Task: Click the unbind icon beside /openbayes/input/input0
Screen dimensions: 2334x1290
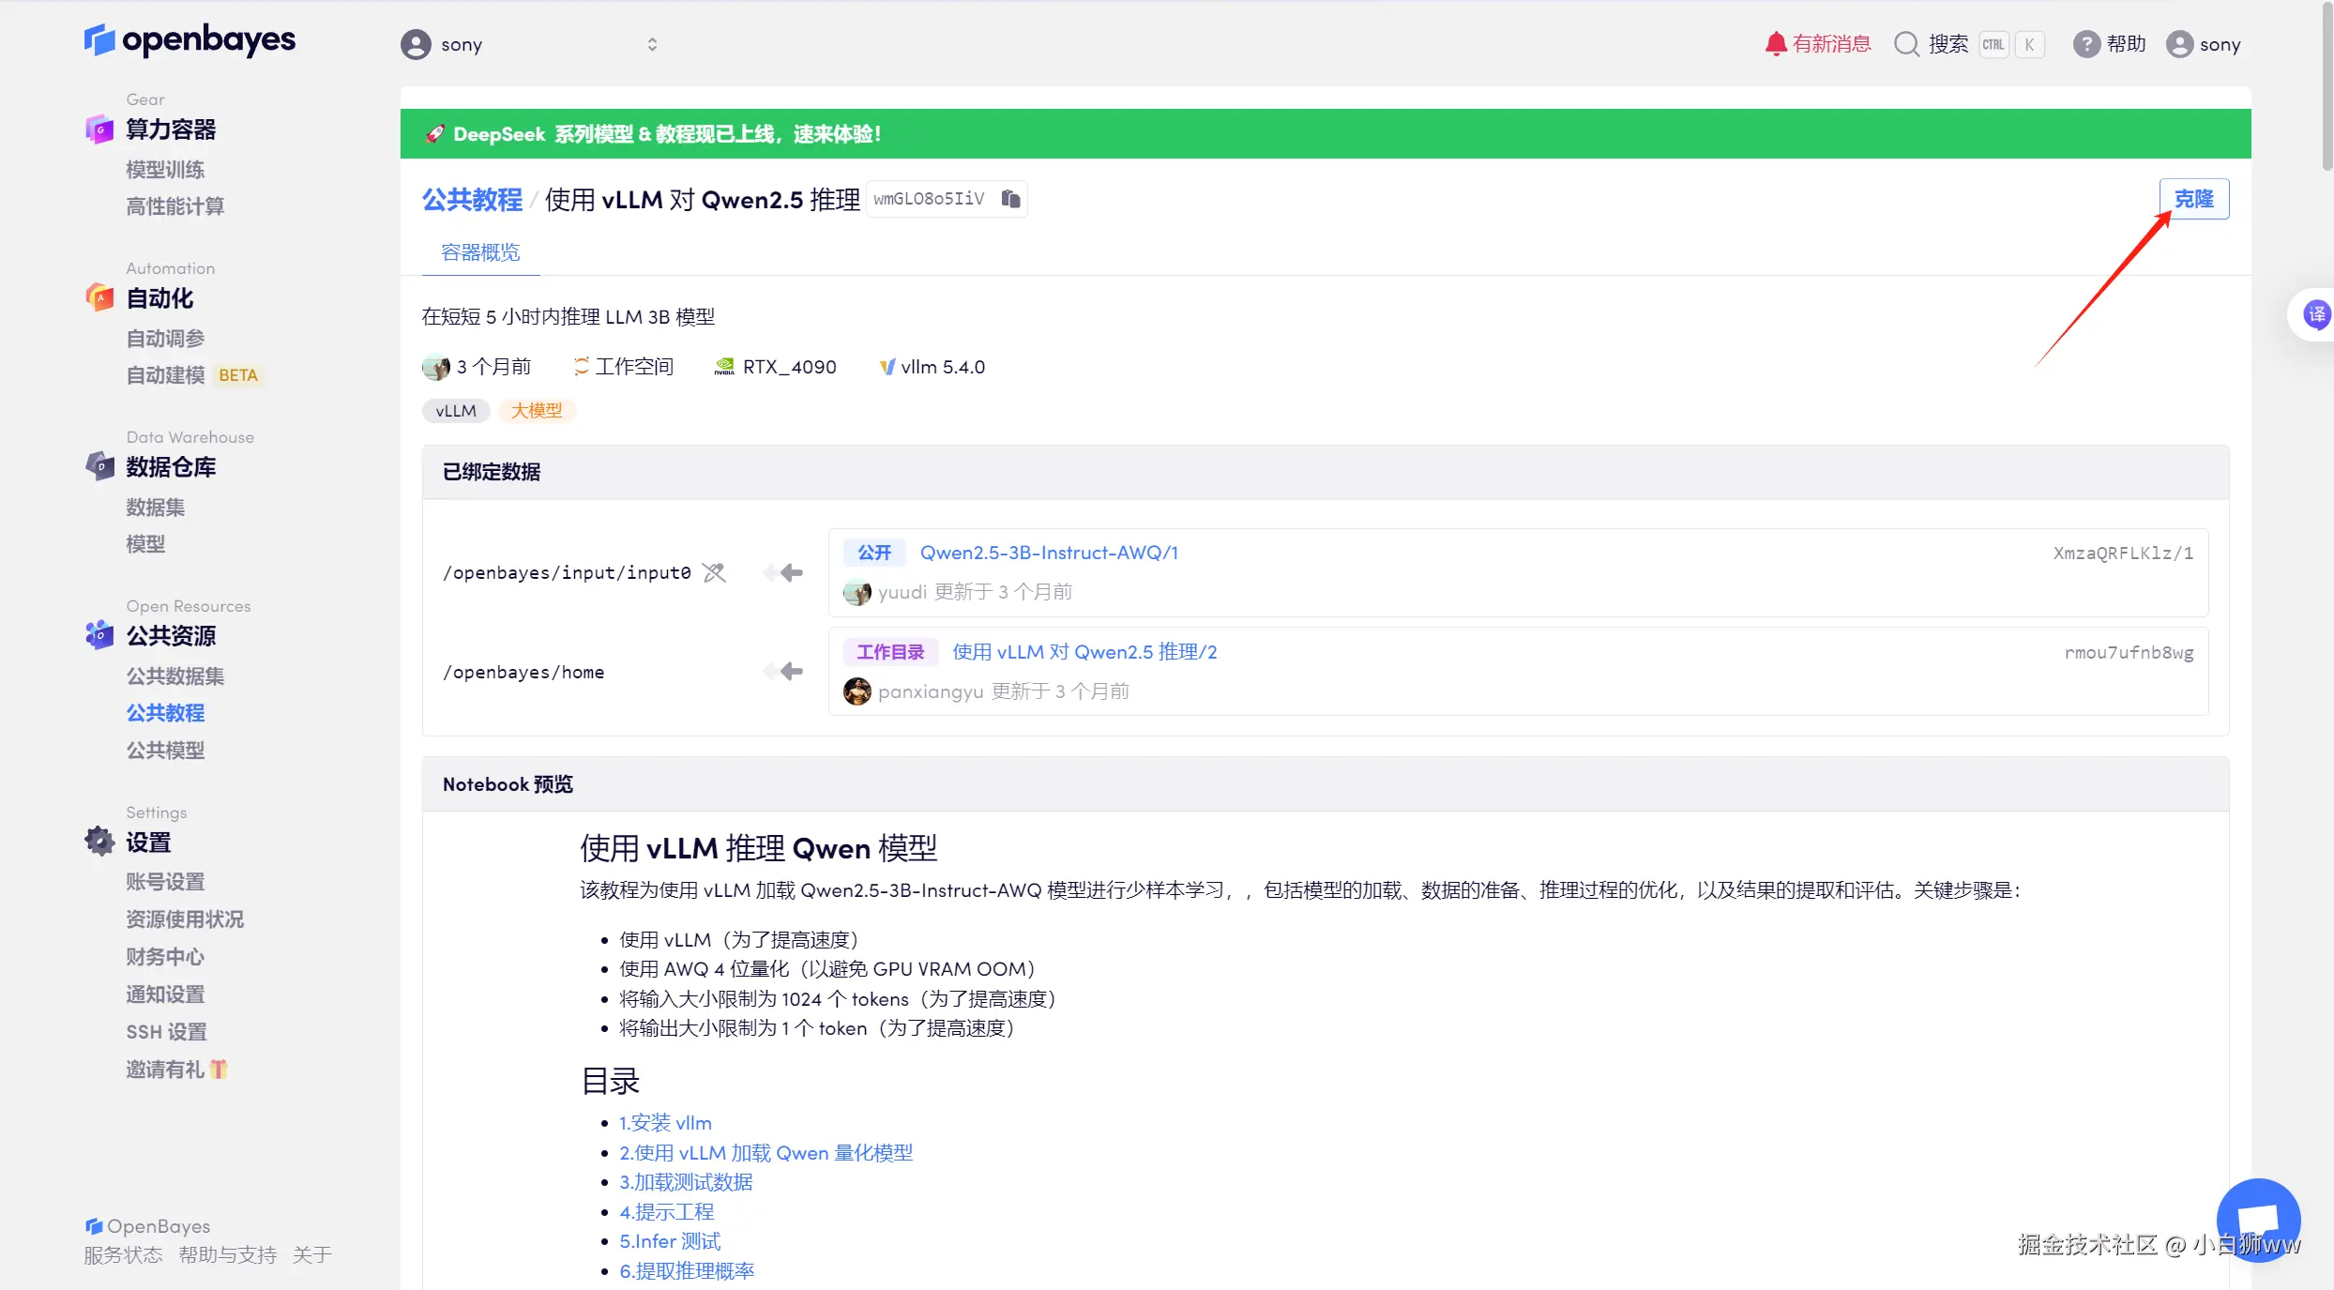Action: point(714,572)
